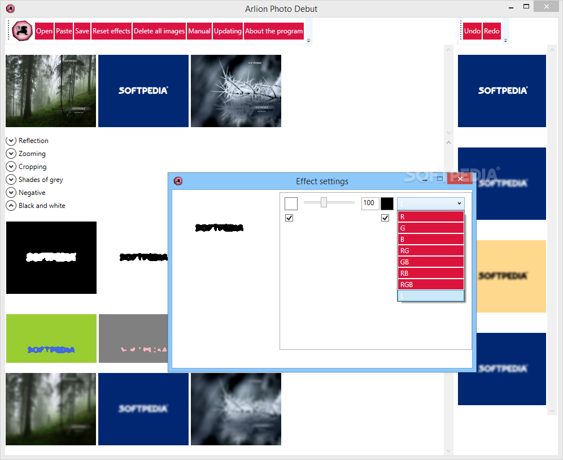The width and height of the screenshot is (563, 460).
Task: Click up arrow of effects panel scrollbar
Action: click(448, 142)
